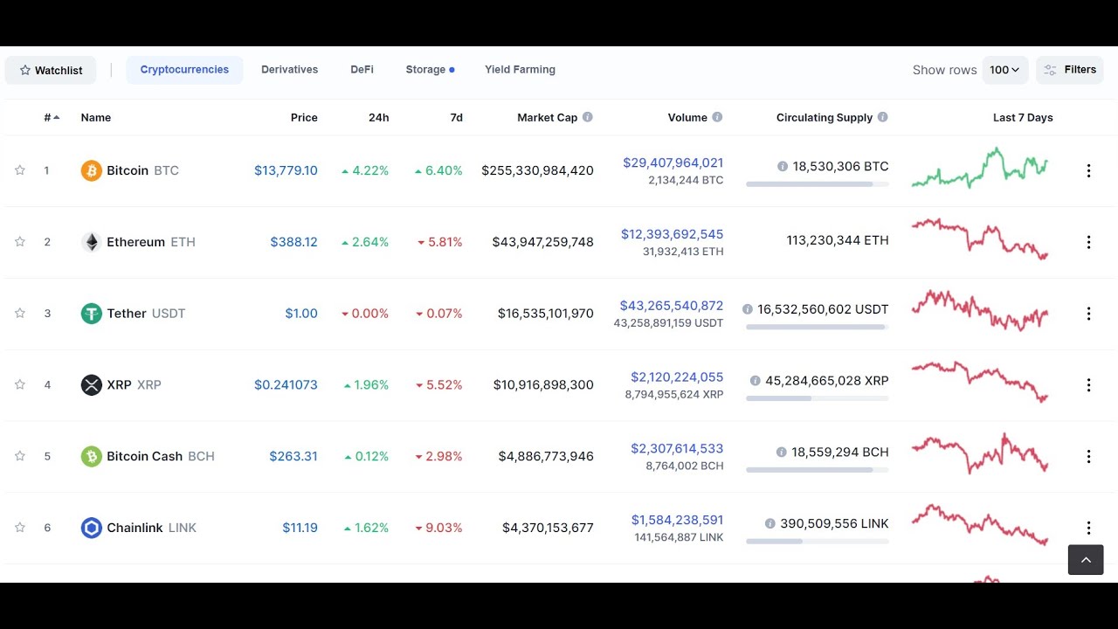1118x629 pixels.
Task: Click Bitcoin volume $29,407,964,021
Action: 673,162
